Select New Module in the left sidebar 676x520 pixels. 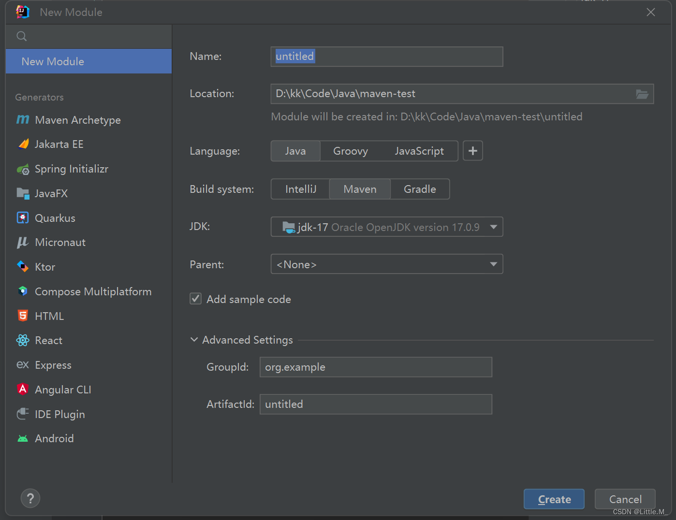click(x=88, y=61)
